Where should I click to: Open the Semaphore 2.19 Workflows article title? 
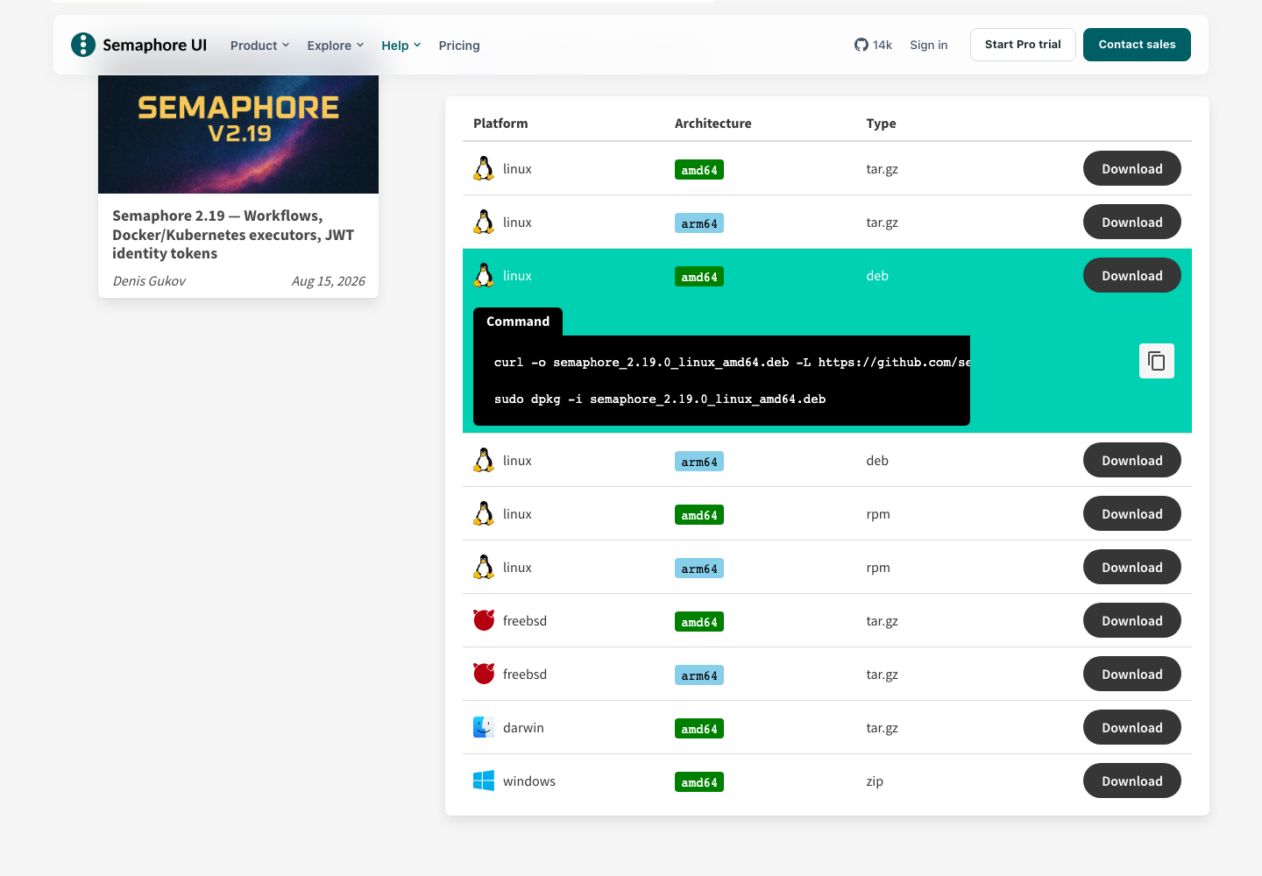click(x=233, y=235)
